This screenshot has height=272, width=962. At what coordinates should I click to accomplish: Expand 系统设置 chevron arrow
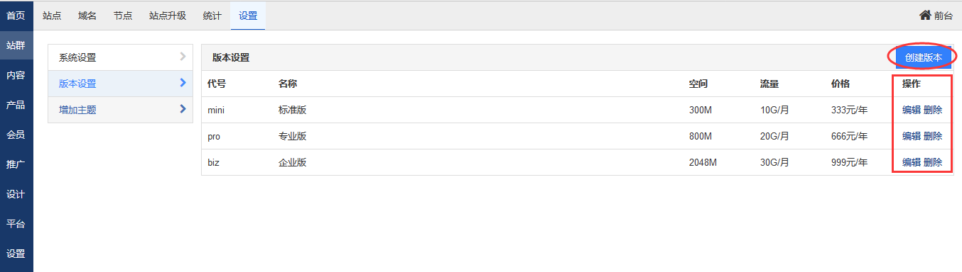(183, 57)
